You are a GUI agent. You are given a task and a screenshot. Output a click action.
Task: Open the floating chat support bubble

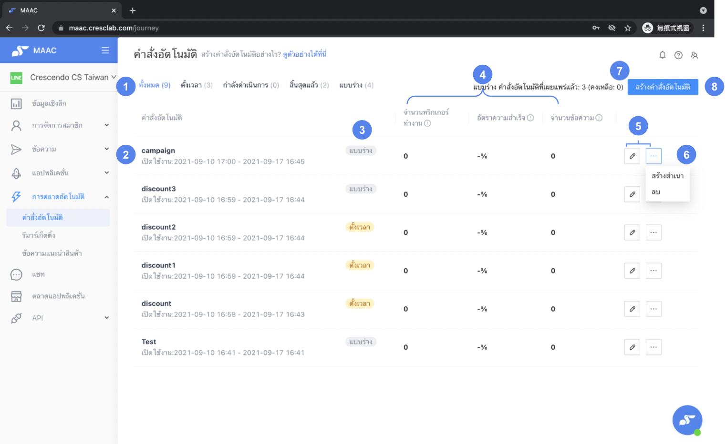pos(687,420)
